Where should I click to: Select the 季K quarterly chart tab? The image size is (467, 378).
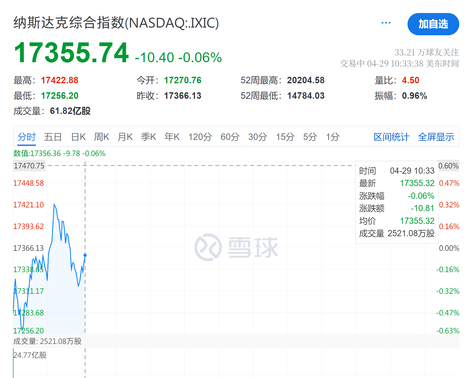click(x=148, y=137)
